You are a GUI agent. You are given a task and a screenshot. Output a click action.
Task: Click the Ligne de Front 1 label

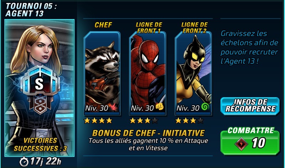pos(149,28)
